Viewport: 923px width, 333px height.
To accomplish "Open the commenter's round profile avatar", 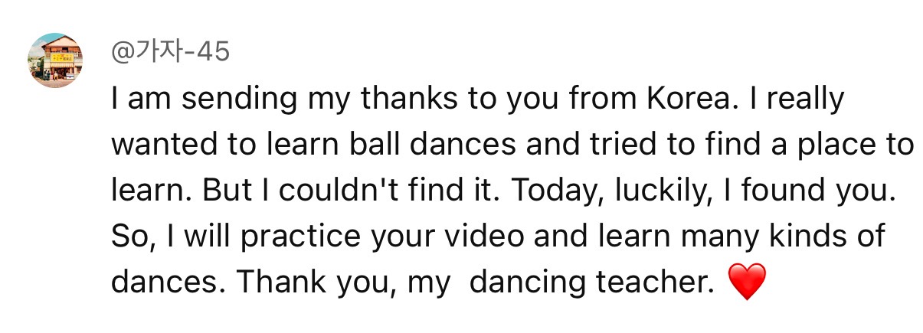I will [x=54, y=60].
